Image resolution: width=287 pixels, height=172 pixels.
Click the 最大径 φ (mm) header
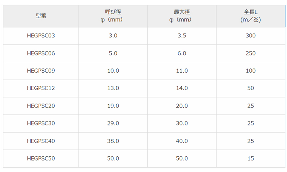click(x=182, y=16)
